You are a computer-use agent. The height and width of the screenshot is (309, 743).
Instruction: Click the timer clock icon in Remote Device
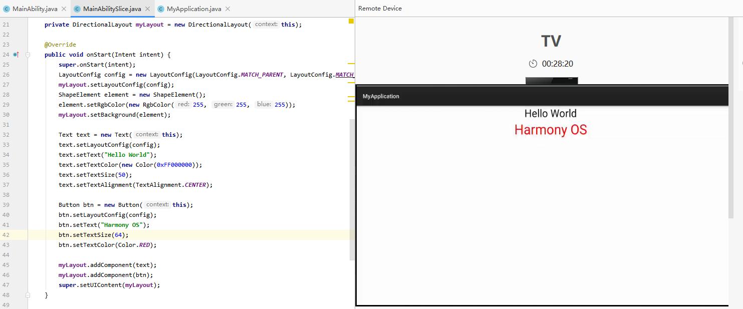[533, 64]
